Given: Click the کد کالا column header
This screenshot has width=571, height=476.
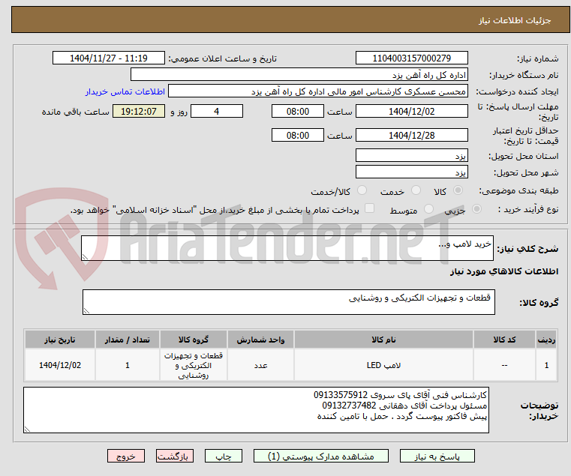Looking at the screenshot, I should pos(504,340).
